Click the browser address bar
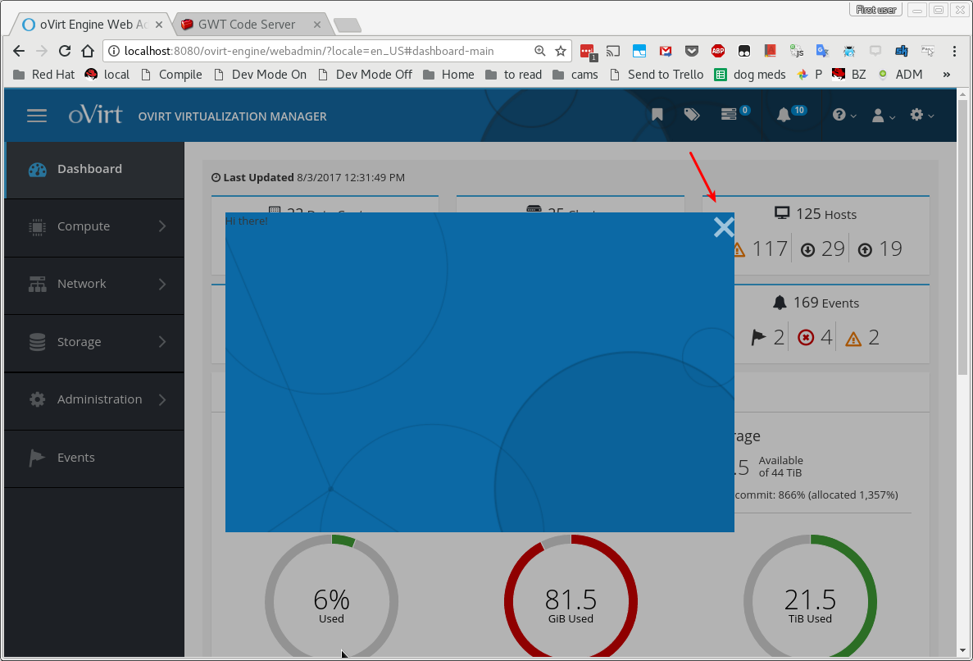Image resolution: width=973 pixels, height=661 pixels. [320, 51]
